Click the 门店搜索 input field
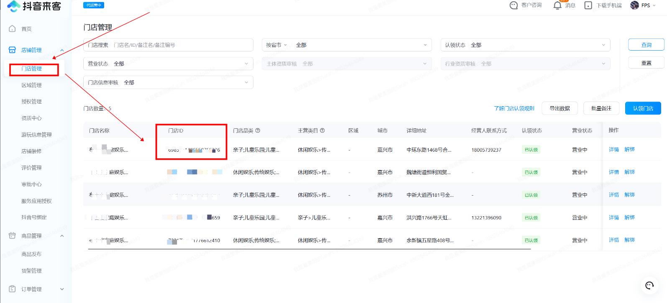Screen dimensions: 667x303 (168, 45)
